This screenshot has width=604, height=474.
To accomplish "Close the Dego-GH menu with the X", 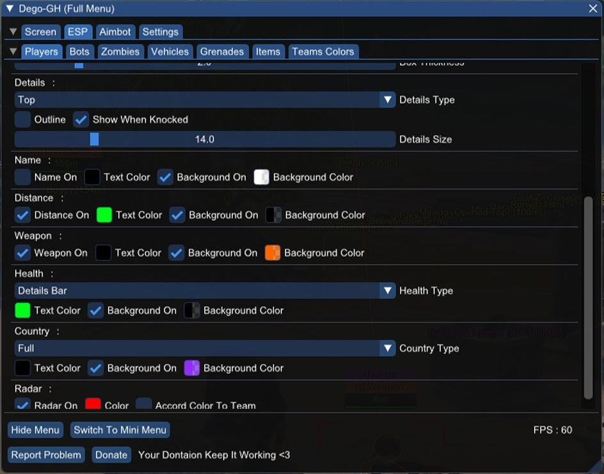I will coord(592,8).
